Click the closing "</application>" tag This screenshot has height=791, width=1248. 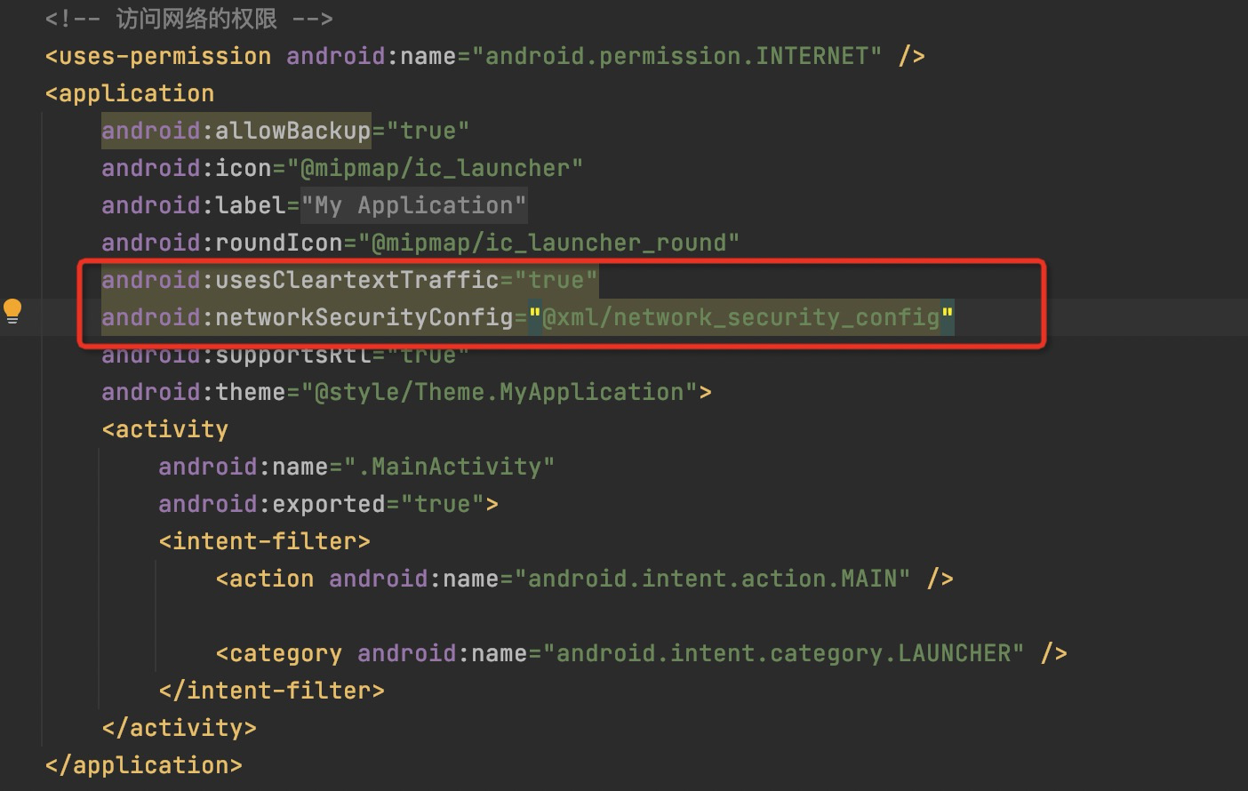click(143, 765)
